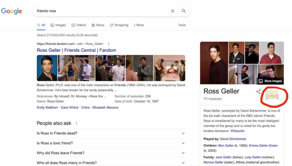Switch to the Images tab
This screenshot has width=292, height=166.
click(x=58, y=25)
